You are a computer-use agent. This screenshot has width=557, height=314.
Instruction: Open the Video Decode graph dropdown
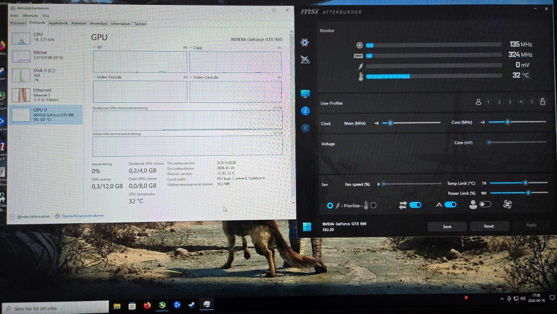tap(204, 77)
